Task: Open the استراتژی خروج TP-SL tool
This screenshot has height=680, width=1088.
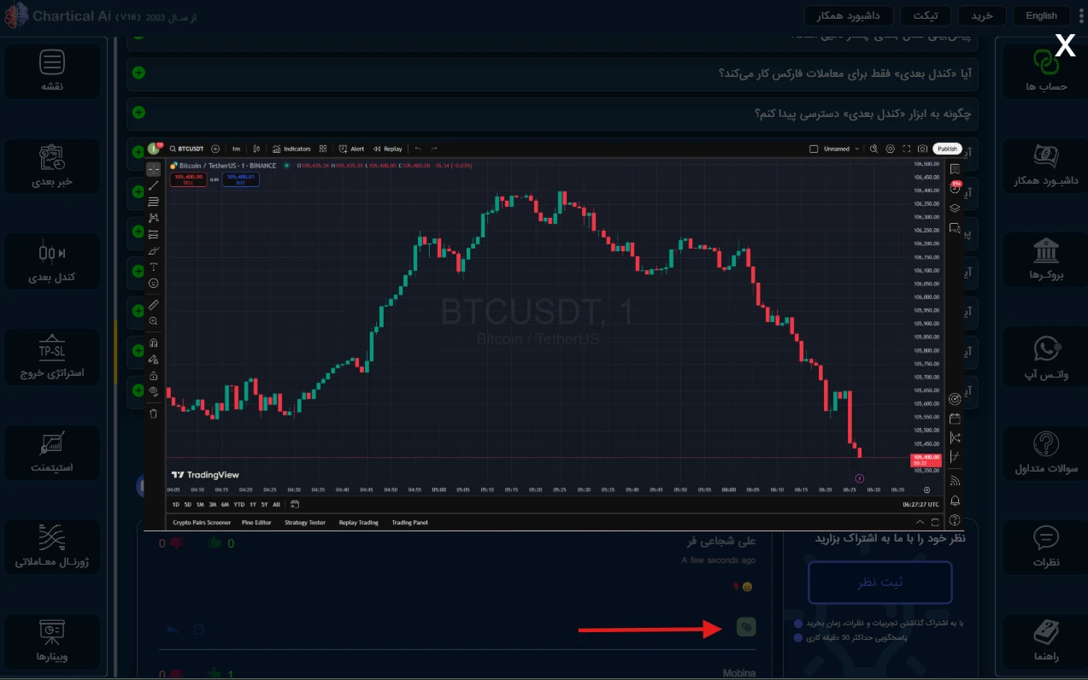Action: (x=52, y=357)
